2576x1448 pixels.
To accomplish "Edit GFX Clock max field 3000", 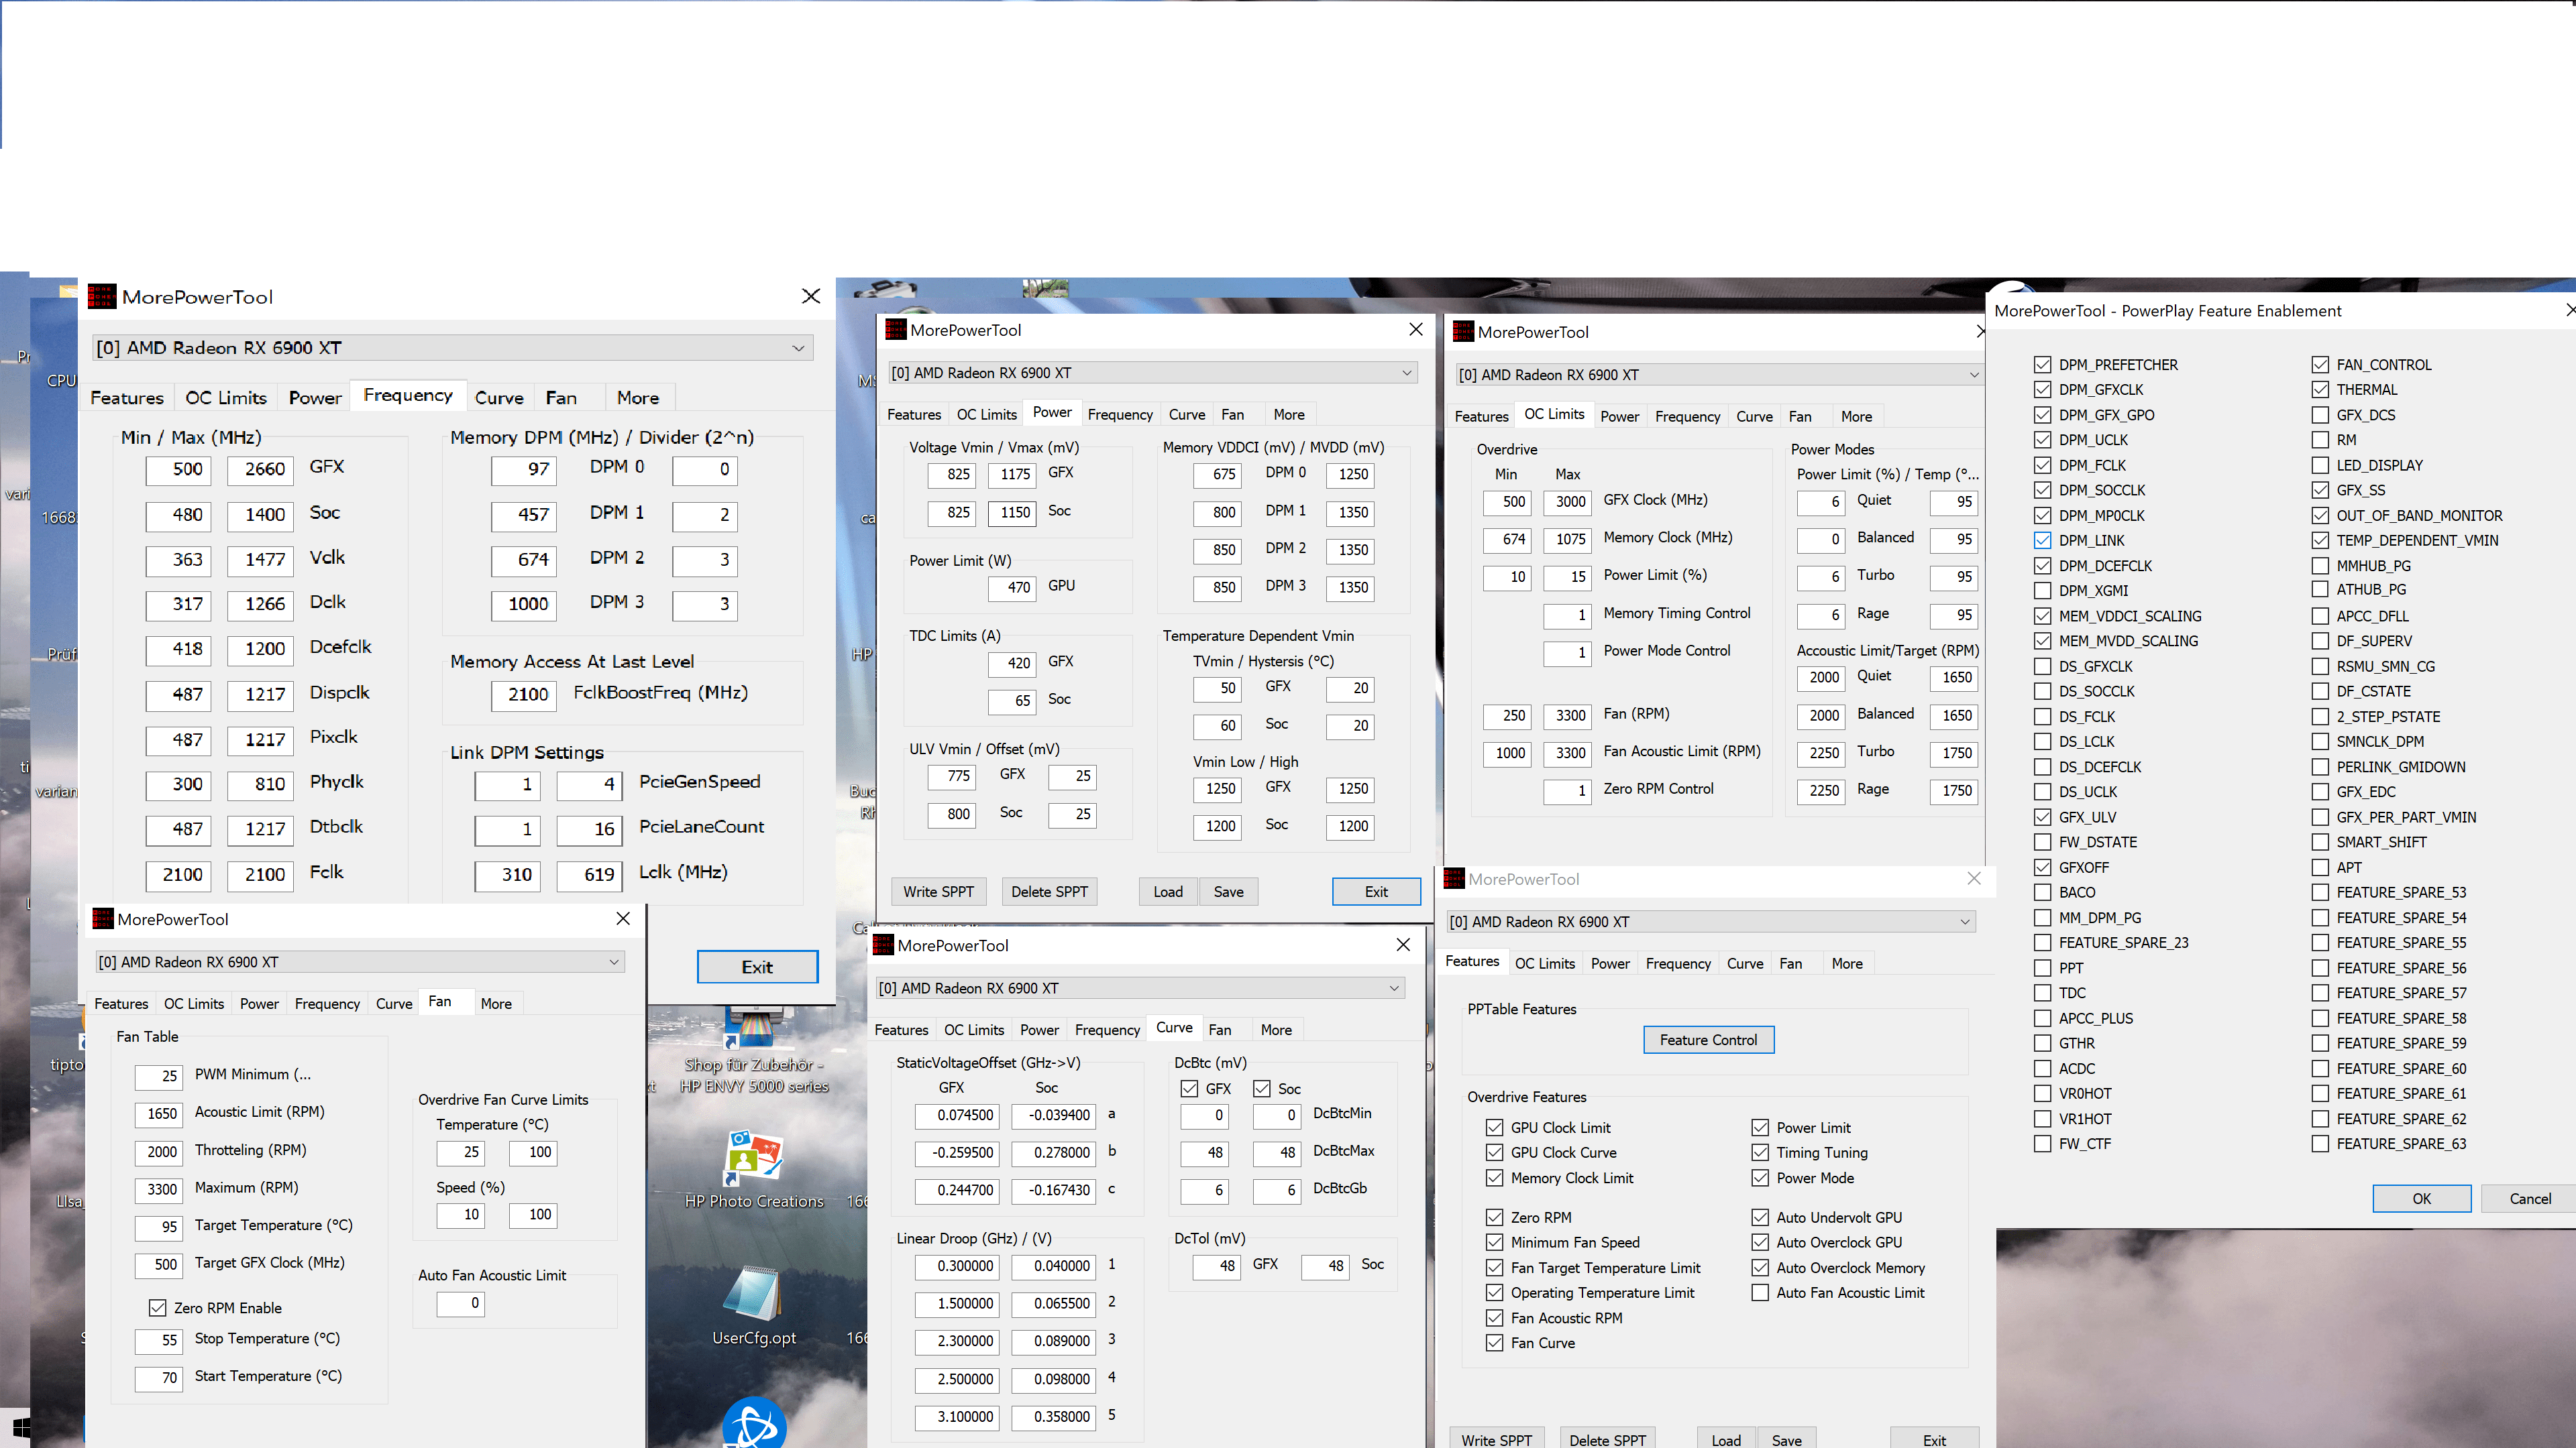I will (1567, 501).
